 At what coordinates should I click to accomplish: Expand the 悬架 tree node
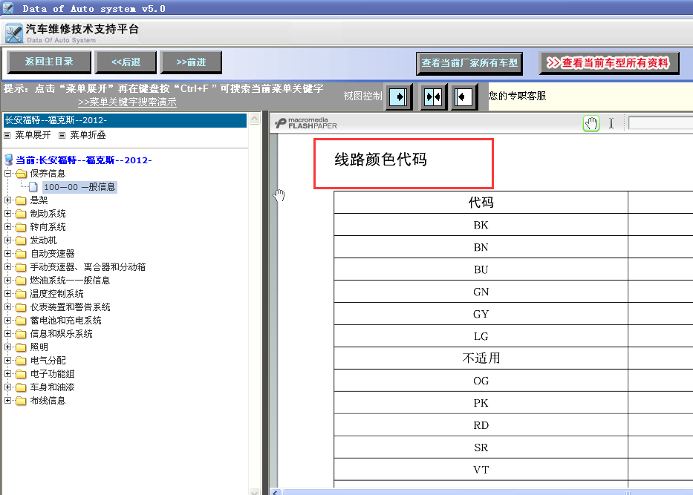point(7,200)
